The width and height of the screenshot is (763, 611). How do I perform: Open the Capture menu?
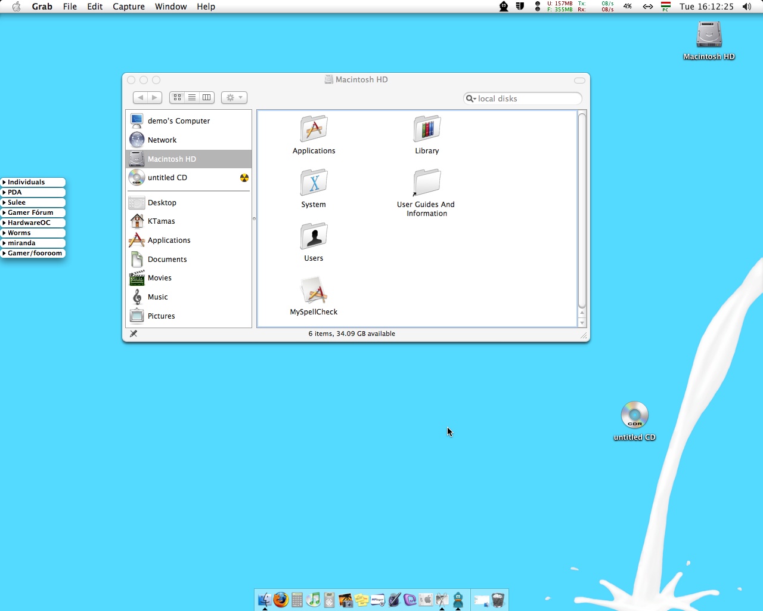(x=129, y=7)
